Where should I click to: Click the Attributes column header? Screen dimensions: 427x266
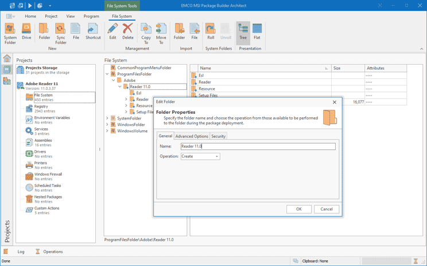tap(385, 68)
